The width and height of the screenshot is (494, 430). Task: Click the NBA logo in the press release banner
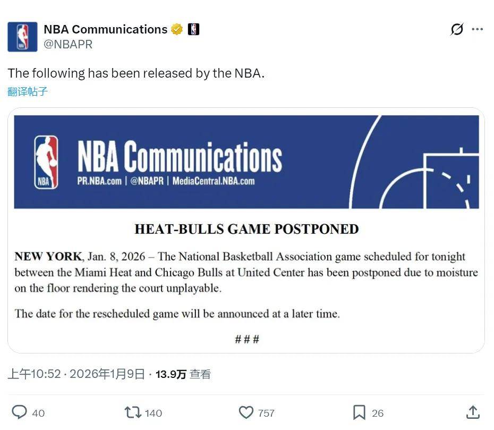pyautogui.click(x=47, y=162)
